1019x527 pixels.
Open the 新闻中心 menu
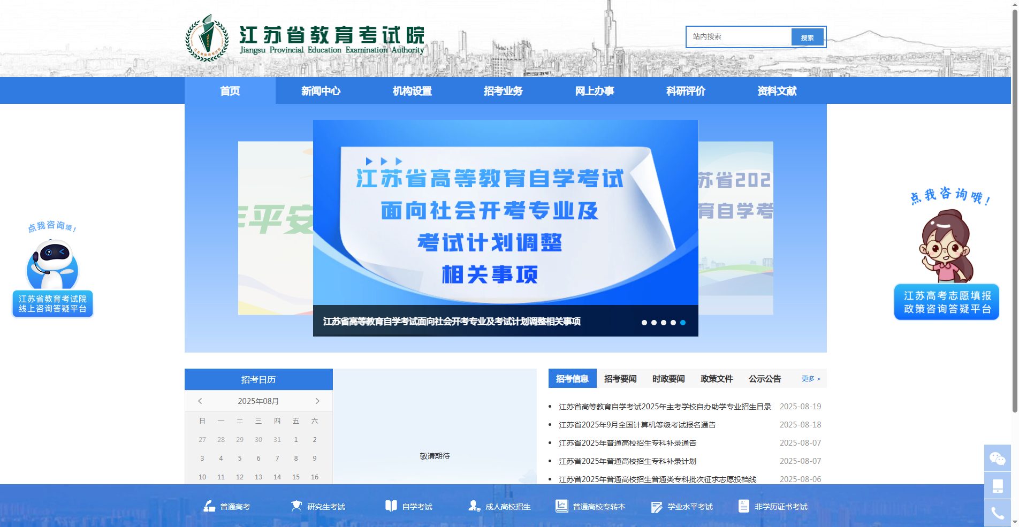point(321,91)
